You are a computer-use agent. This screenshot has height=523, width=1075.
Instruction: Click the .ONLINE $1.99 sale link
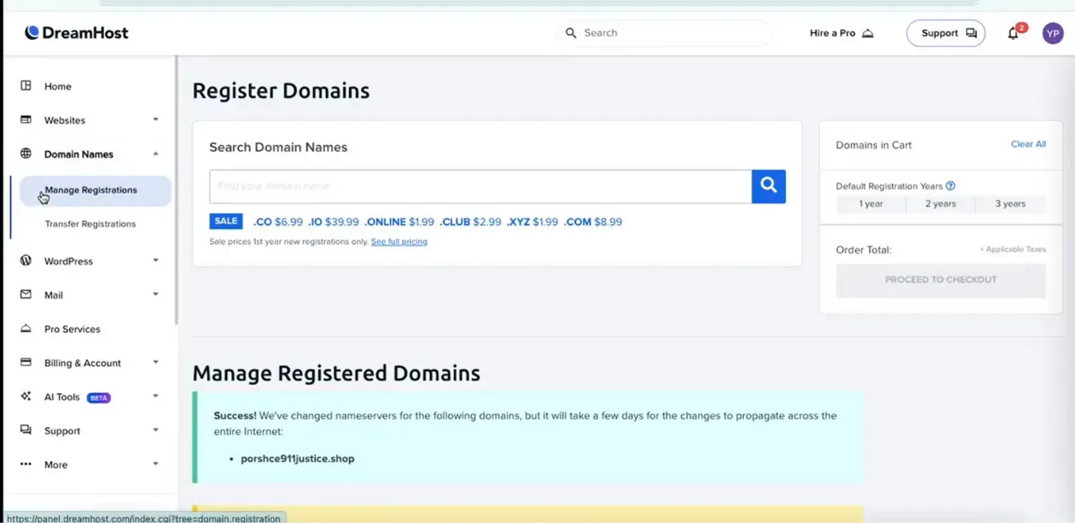pos(399,222)
